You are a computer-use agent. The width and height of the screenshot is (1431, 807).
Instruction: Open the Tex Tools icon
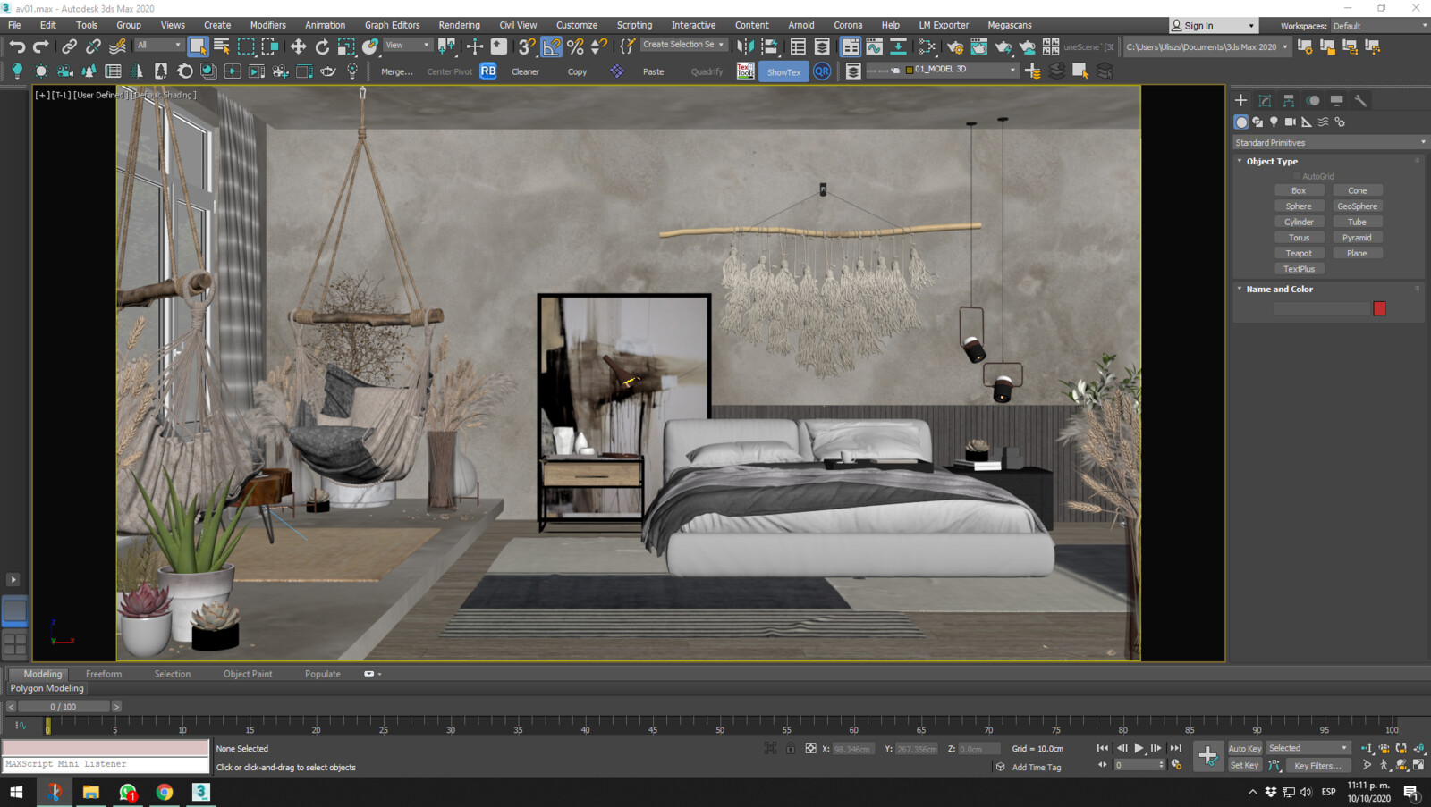[x=745, y=71]
